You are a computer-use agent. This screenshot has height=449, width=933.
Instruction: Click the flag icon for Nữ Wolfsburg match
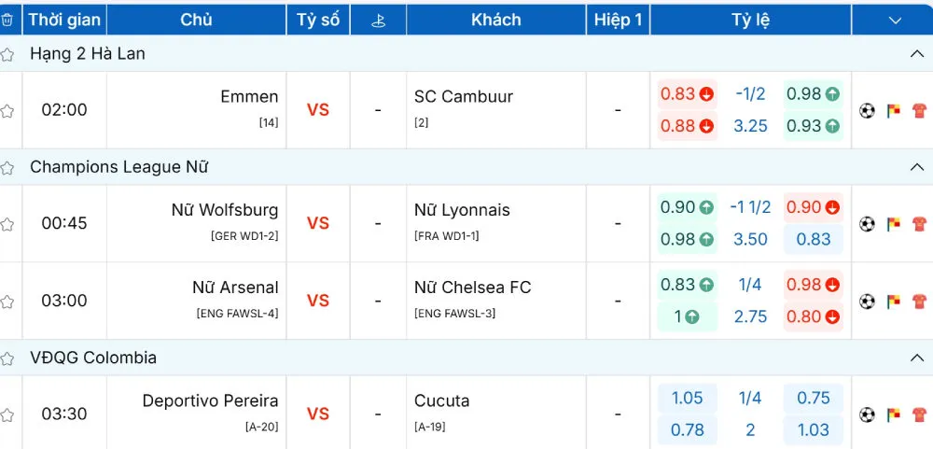894,224
